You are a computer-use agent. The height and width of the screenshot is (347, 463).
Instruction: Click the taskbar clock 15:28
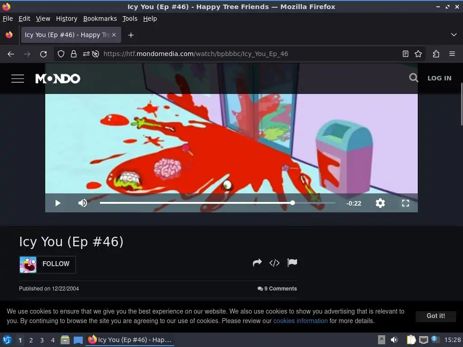(x=452, y=340)
